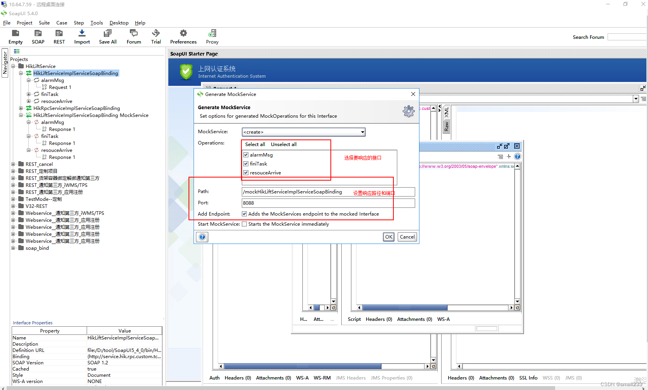The width and height of the screenshot is (648, 390).
Task: Maximize the inner response editor window
Action: coord(507,146)
